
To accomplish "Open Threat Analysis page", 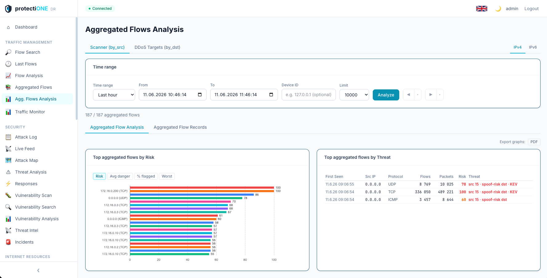I will (x=37, y=172).
